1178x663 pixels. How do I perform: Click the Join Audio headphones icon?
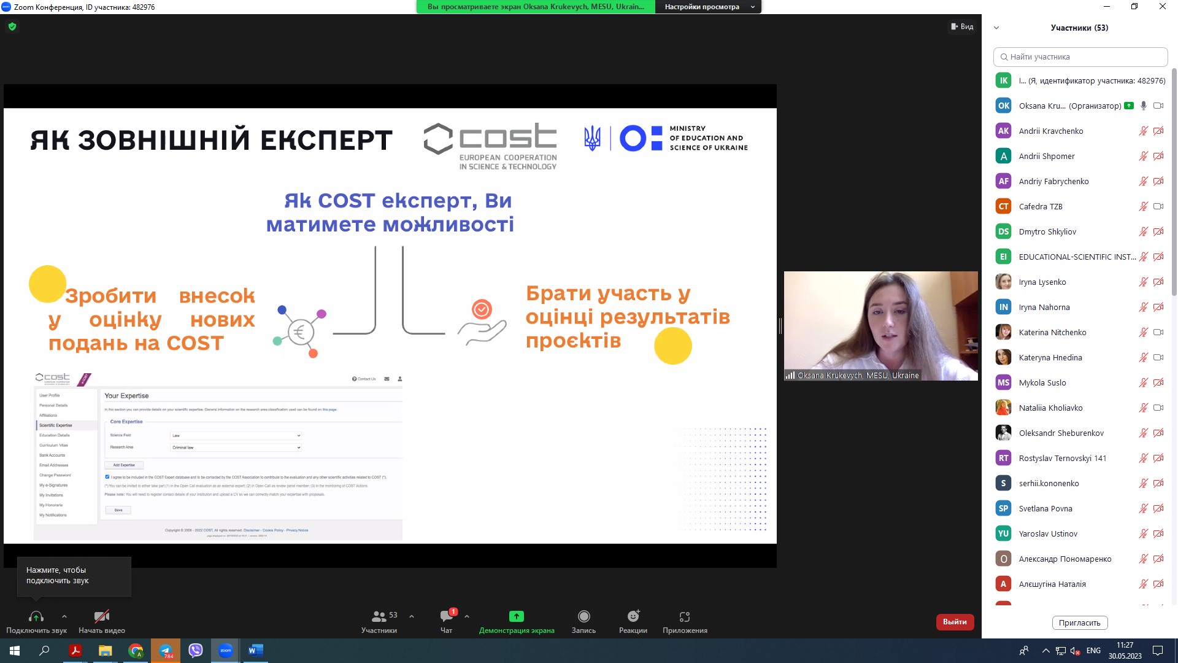36,616
